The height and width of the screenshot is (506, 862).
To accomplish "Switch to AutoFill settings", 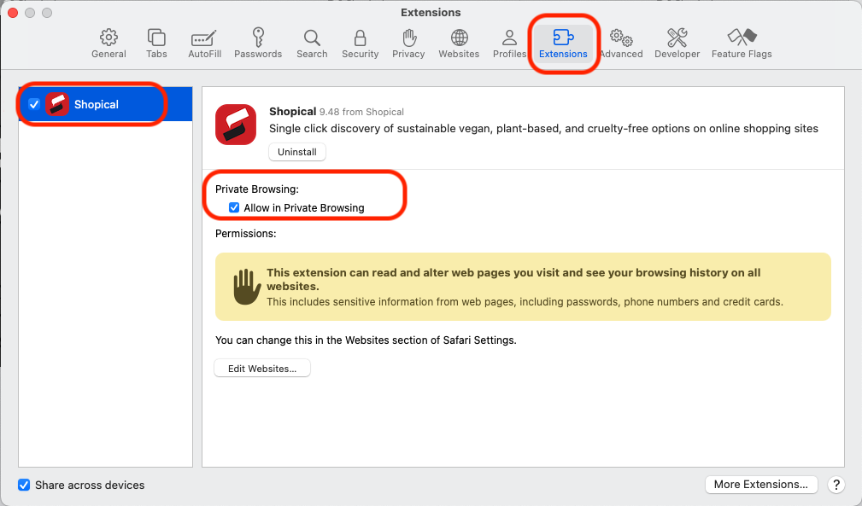I will [204, 44].
